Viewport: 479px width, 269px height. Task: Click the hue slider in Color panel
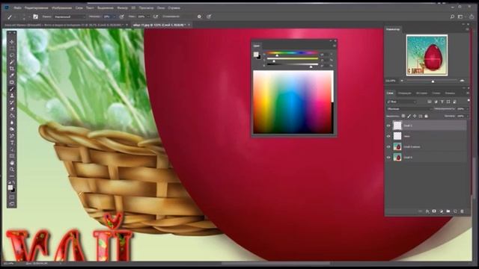293,53
